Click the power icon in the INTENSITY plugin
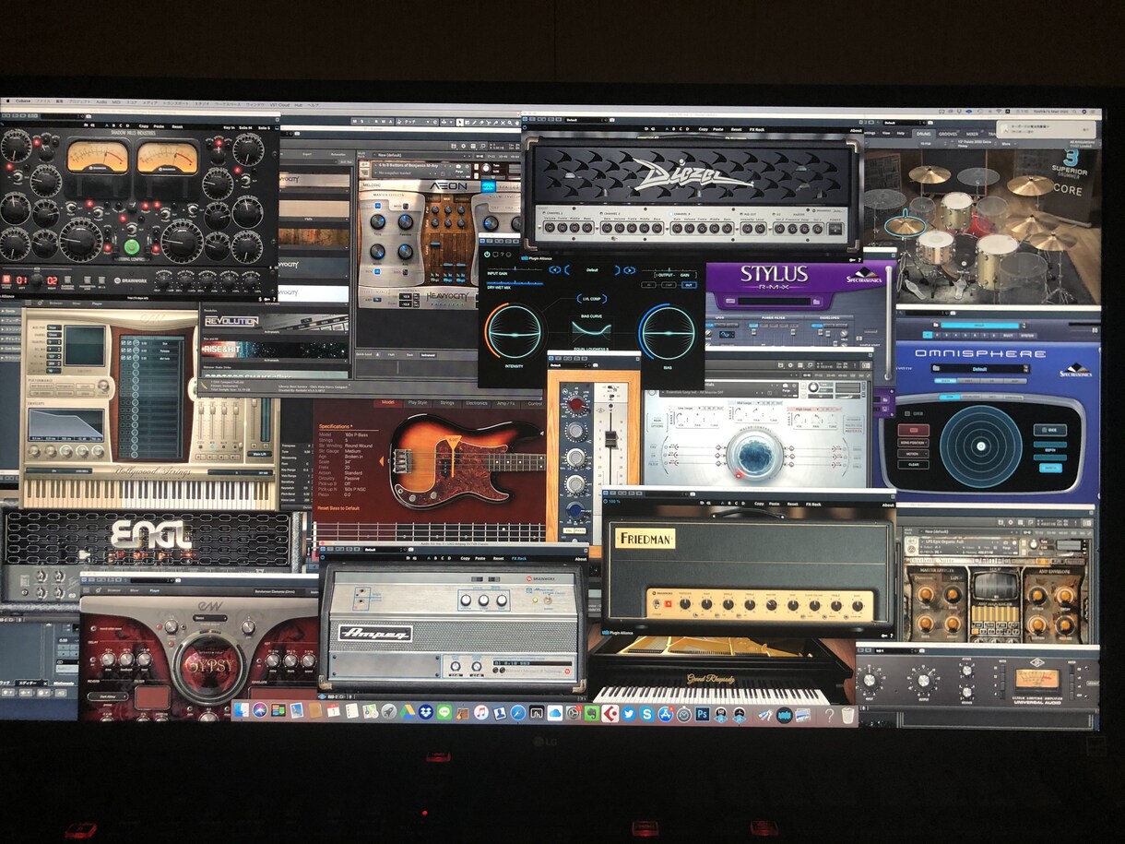 pyautogui.click(x=487, y=254)
